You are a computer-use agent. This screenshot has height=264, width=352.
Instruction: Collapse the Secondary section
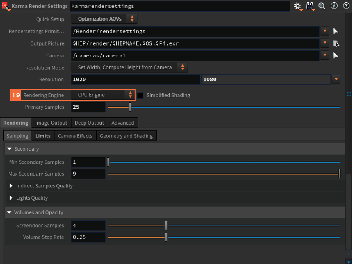[x=9, y=149]
